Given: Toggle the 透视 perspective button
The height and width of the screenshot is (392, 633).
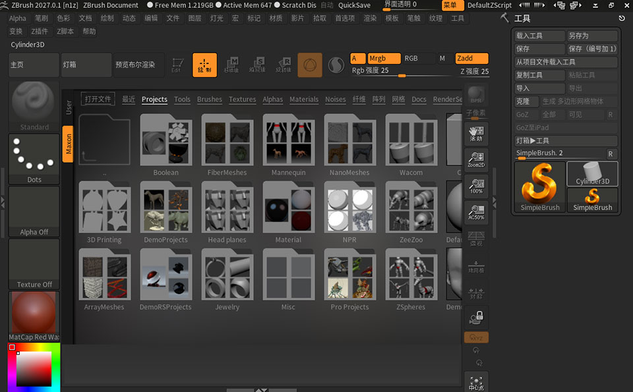Looking at the screenshot, I should click(476, 238).
